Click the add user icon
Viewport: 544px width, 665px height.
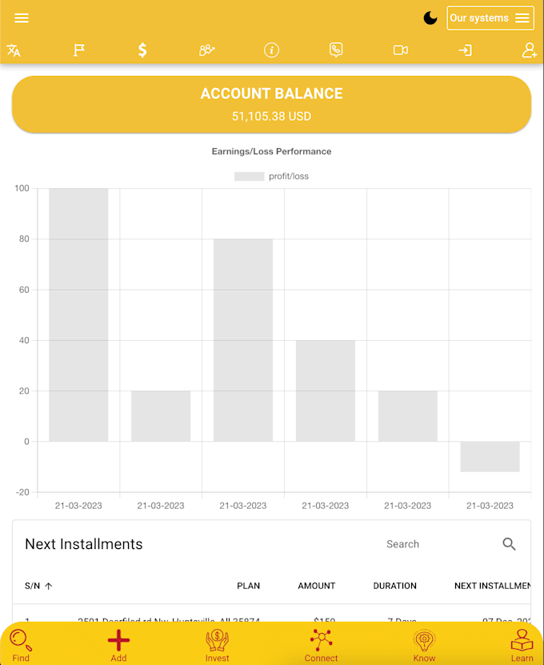coord(529,50)
